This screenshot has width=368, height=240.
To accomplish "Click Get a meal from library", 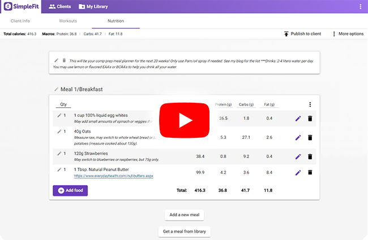I will (x=185, y=232).
